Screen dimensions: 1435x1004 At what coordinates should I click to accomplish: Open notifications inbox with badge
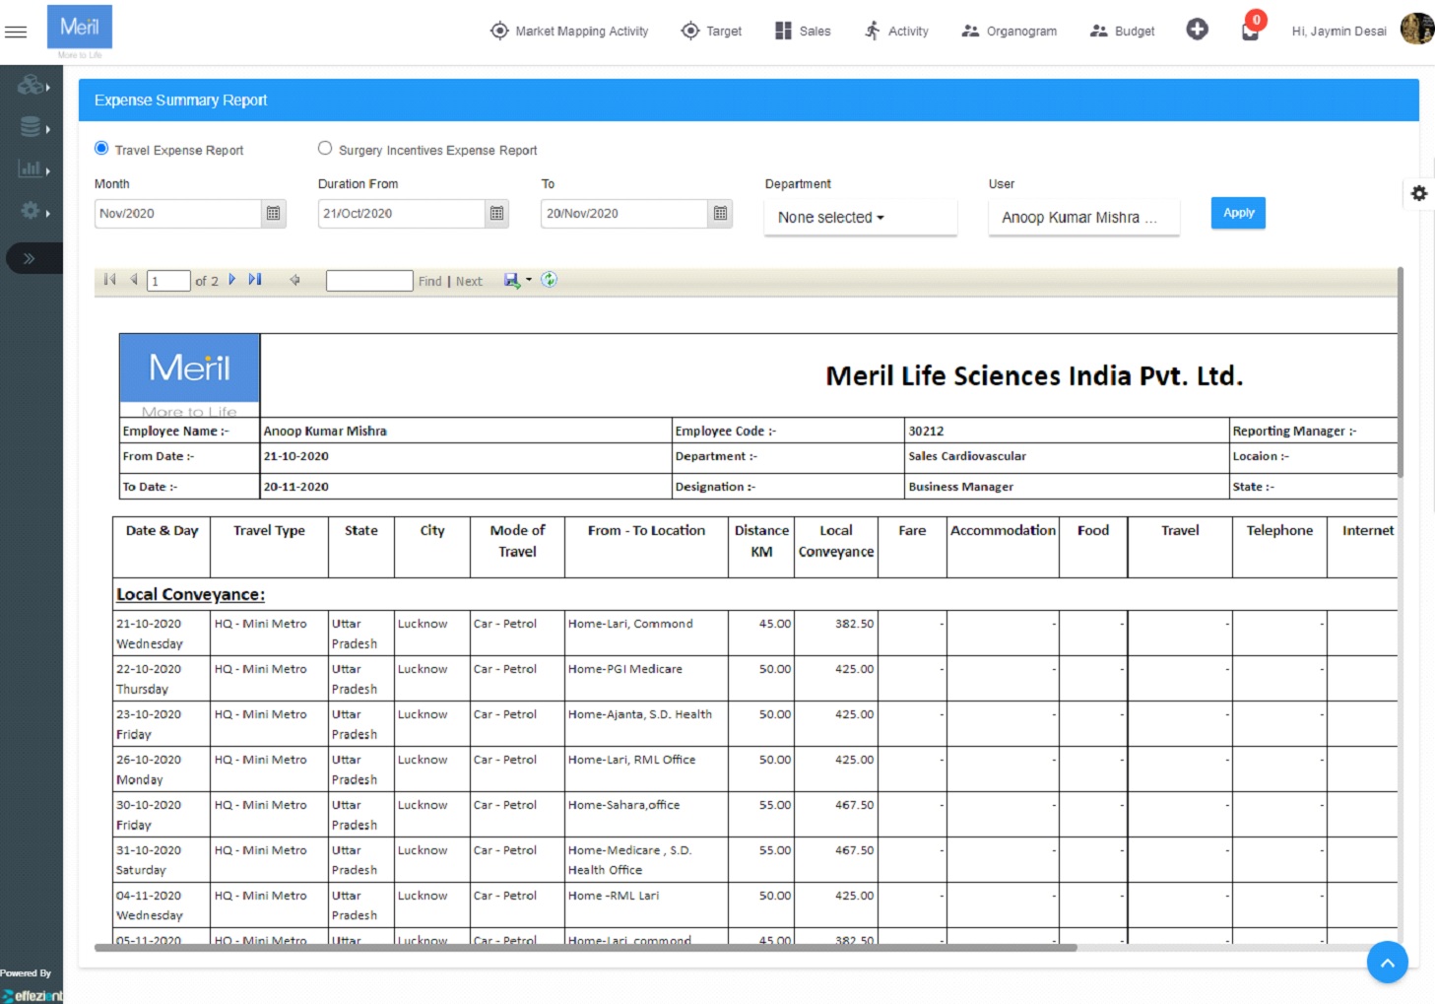pos(1251,30)
